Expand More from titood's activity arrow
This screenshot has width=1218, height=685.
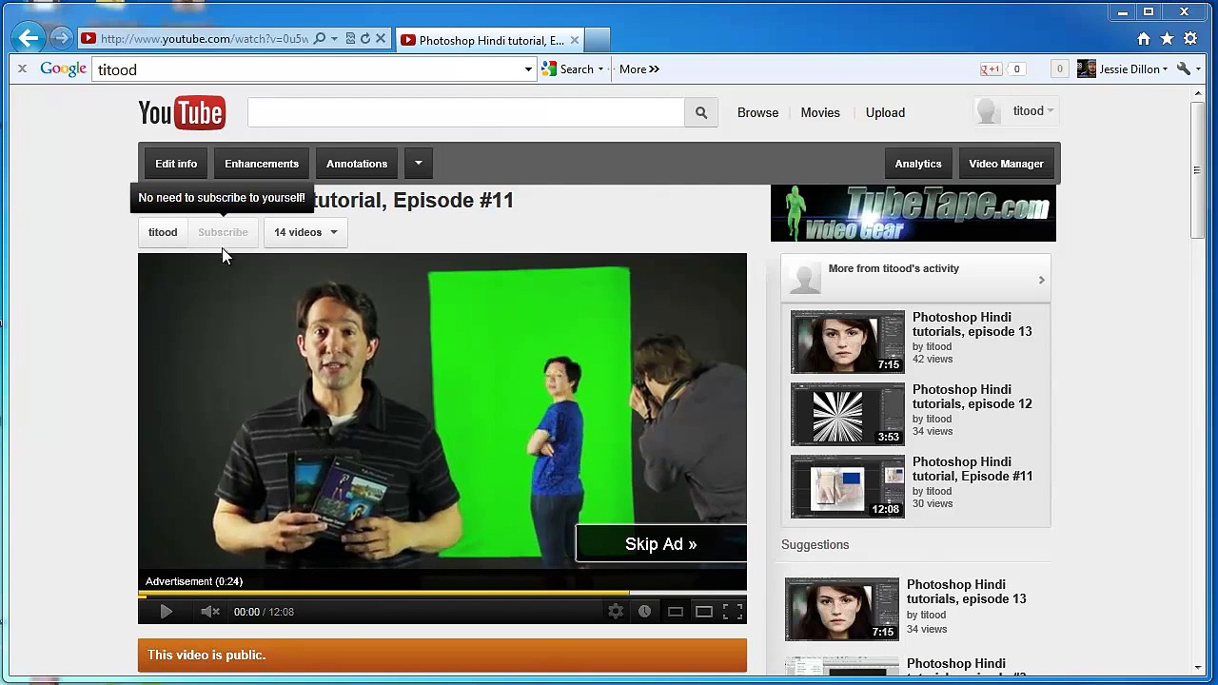pos(1041,280)
